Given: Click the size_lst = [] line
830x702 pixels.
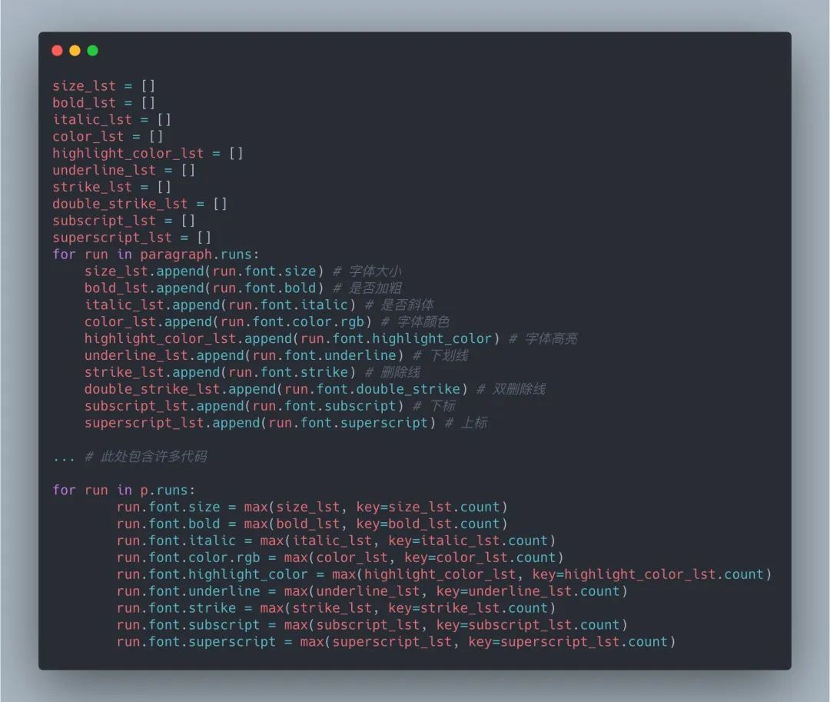Looking at the screenshot, I should (104, 86).
